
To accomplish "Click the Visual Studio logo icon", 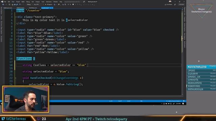I will 2,2.
